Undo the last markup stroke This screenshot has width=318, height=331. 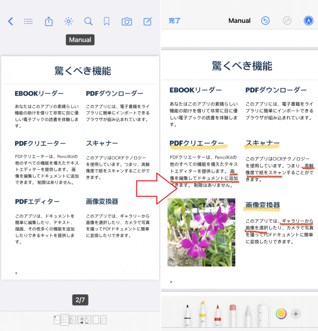point(266,21)
